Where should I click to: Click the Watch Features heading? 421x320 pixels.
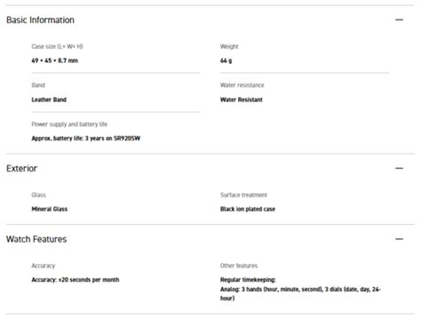pyautogui.click(x=36, y=239)
